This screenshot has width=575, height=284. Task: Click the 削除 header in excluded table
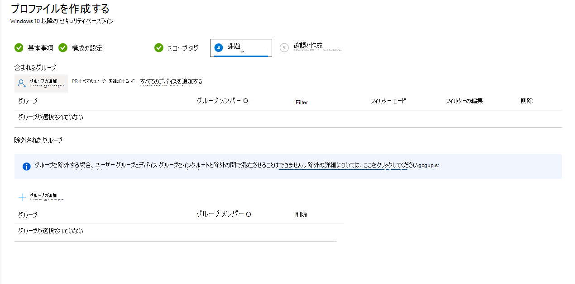pyautogui.click(x=301, y=214)
